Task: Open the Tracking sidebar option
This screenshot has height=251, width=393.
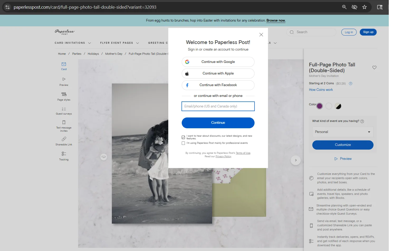Action: click(x=64, y=156)
